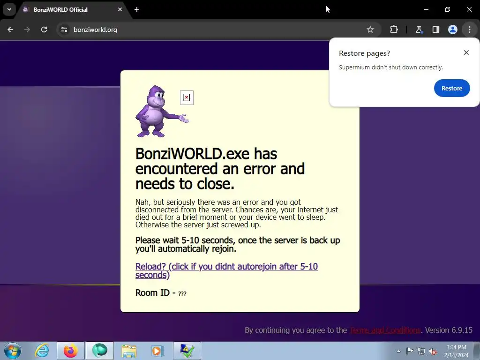Click the error headline text
Viewport: 480px width, 360px height.
pos(220,169)
